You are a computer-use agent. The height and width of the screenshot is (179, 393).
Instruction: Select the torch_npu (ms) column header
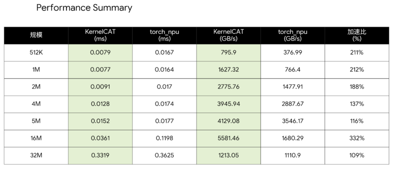pos(164,36)
